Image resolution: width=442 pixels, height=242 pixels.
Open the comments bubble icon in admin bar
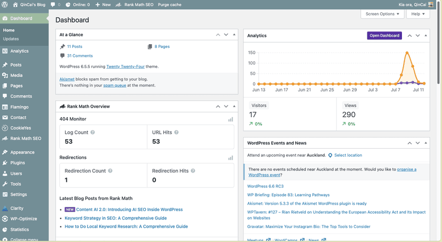click(x=53, y=4)
